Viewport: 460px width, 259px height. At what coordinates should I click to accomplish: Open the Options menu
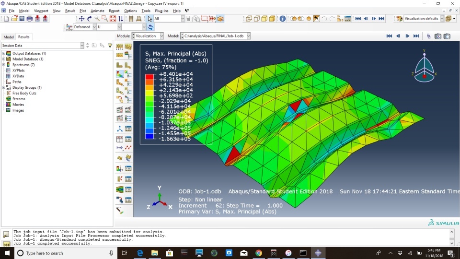tap(130, 11)
